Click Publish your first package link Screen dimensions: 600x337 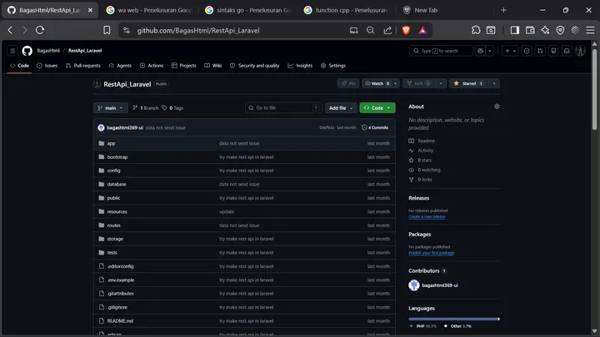pos(432,253)
